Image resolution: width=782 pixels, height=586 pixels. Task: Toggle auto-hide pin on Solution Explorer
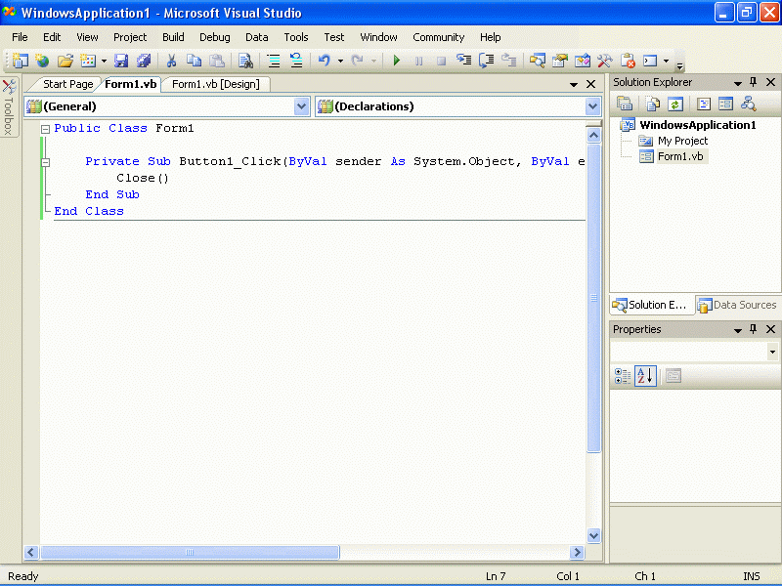[753, 82]
